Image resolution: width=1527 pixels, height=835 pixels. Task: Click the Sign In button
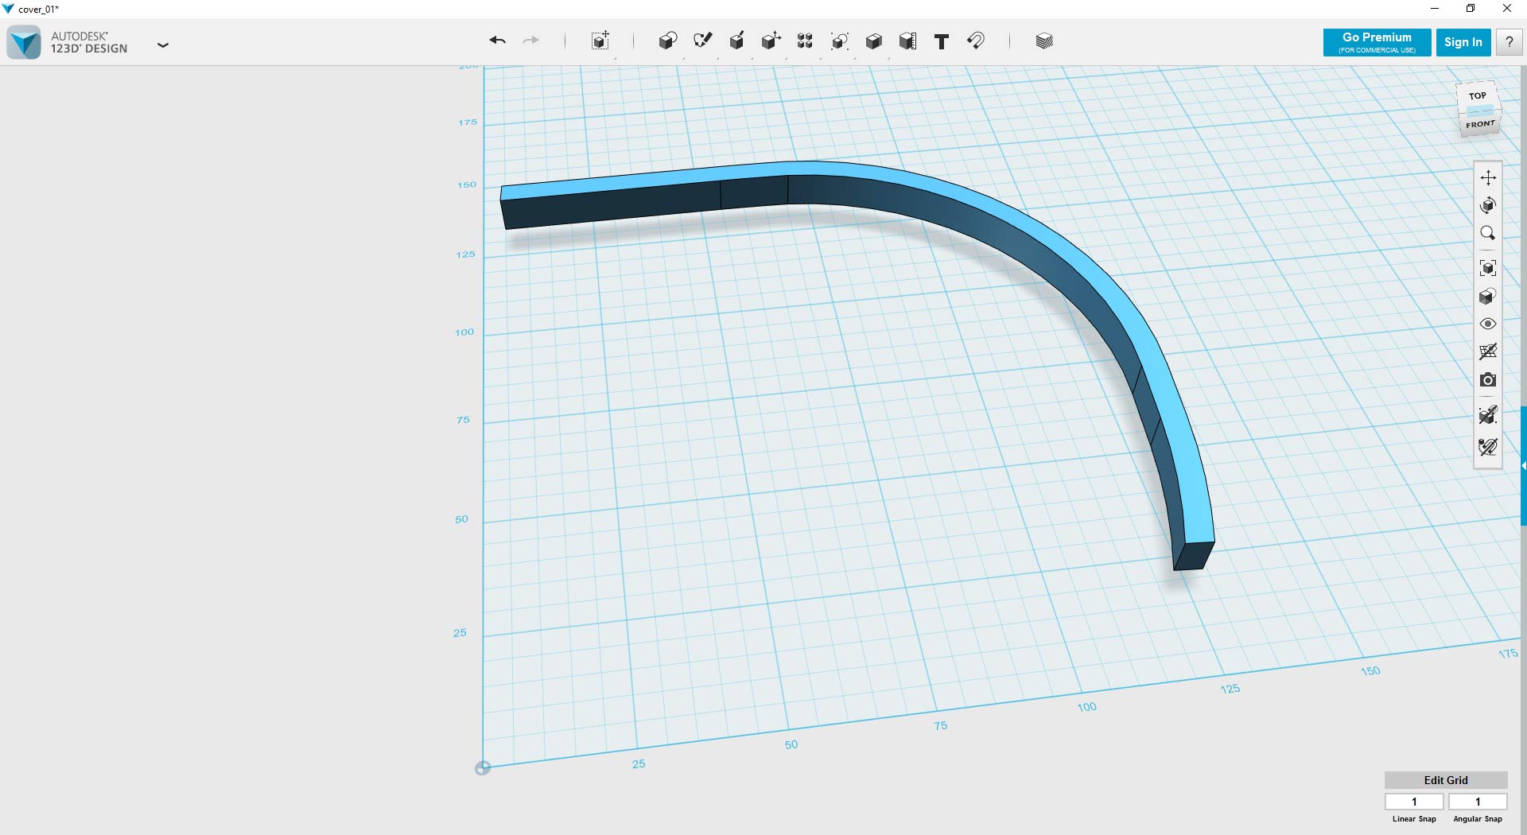pyautogui.click(x=1463, y=42)
